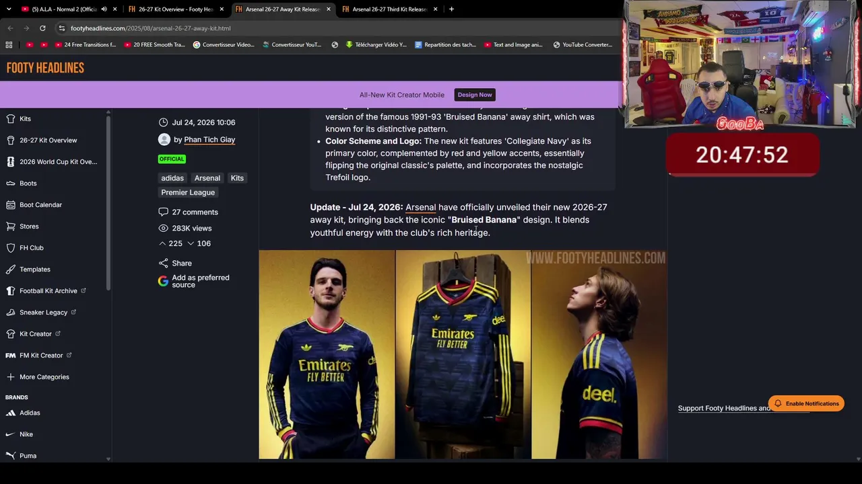Image resolution: width=862 pixels, height=484 pixels.
Task: Click the Arsenal link in the update paragraph
Action: 421,207
